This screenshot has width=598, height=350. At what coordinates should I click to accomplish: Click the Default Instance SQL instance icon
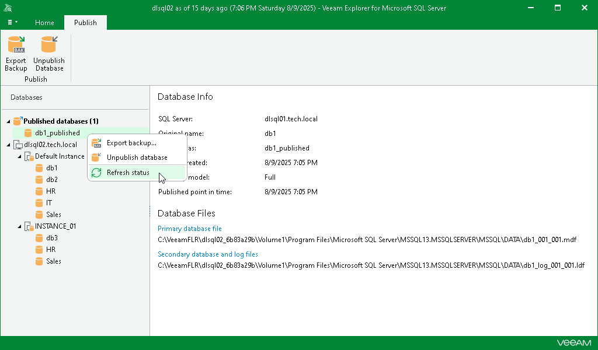(29, 156)
